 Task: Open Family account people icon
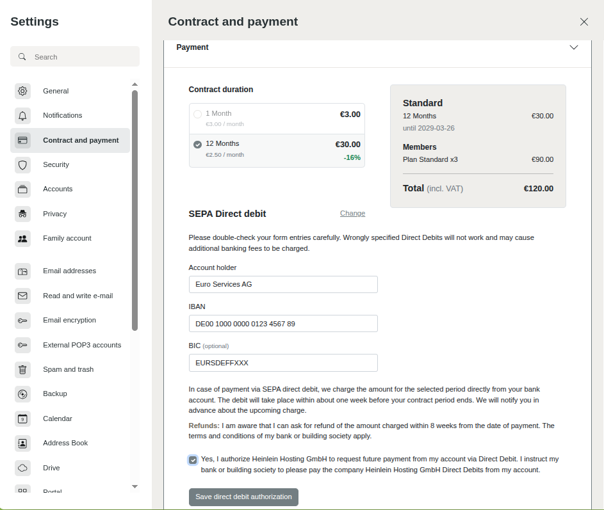tap(22, 239)
